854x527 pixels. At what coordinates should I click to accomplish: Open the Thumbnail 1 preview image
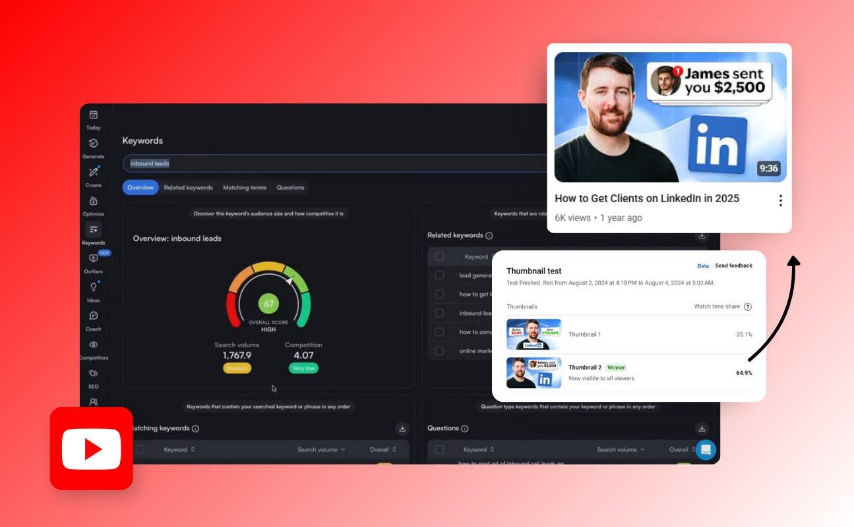[534, 334]
